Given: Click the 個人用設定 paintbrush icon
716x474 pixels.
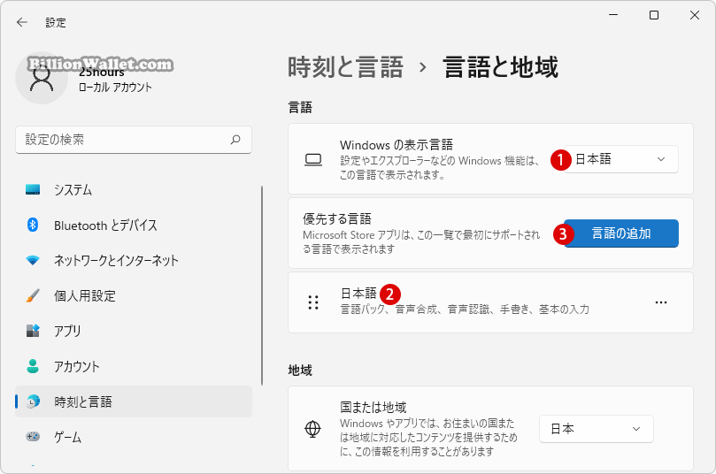Looking at the screenshot, I should (x=33, y=295).
